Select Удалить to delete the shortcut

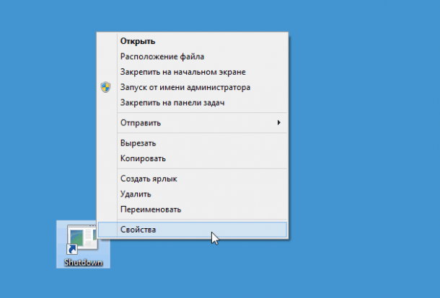(x=136, y=194)
